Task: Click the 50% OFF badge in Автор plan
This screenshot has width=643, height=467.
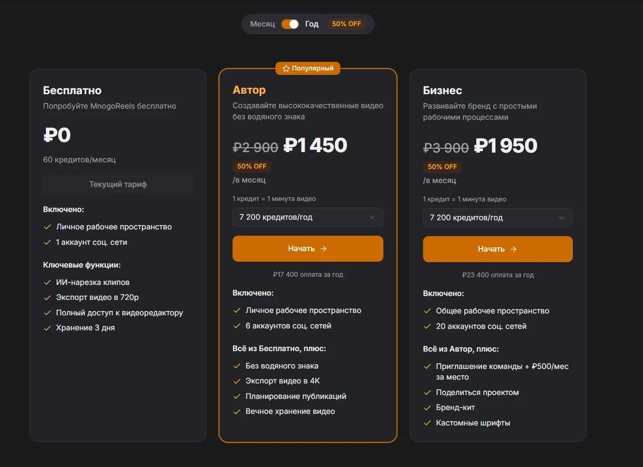Action: [x=252, y=166]
